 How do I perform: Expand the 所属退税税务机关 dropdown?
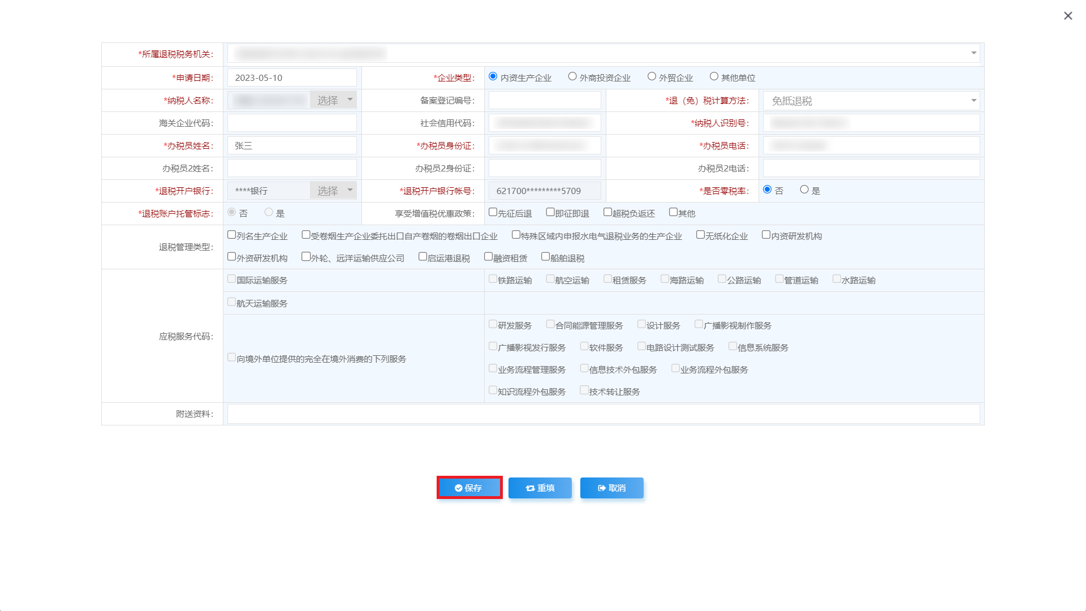point(974,53)
